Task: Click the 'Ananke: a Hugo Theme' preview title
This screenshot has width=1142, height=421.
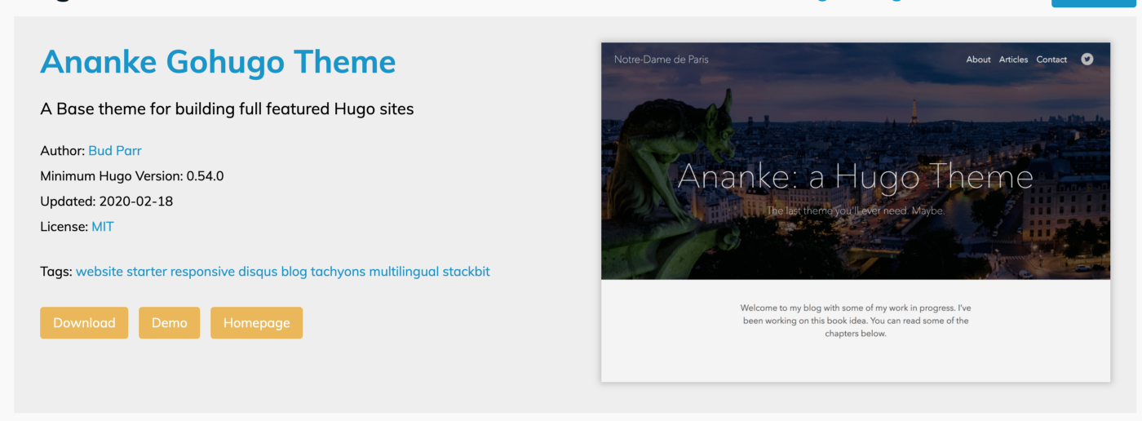Action: pos(856,176)
